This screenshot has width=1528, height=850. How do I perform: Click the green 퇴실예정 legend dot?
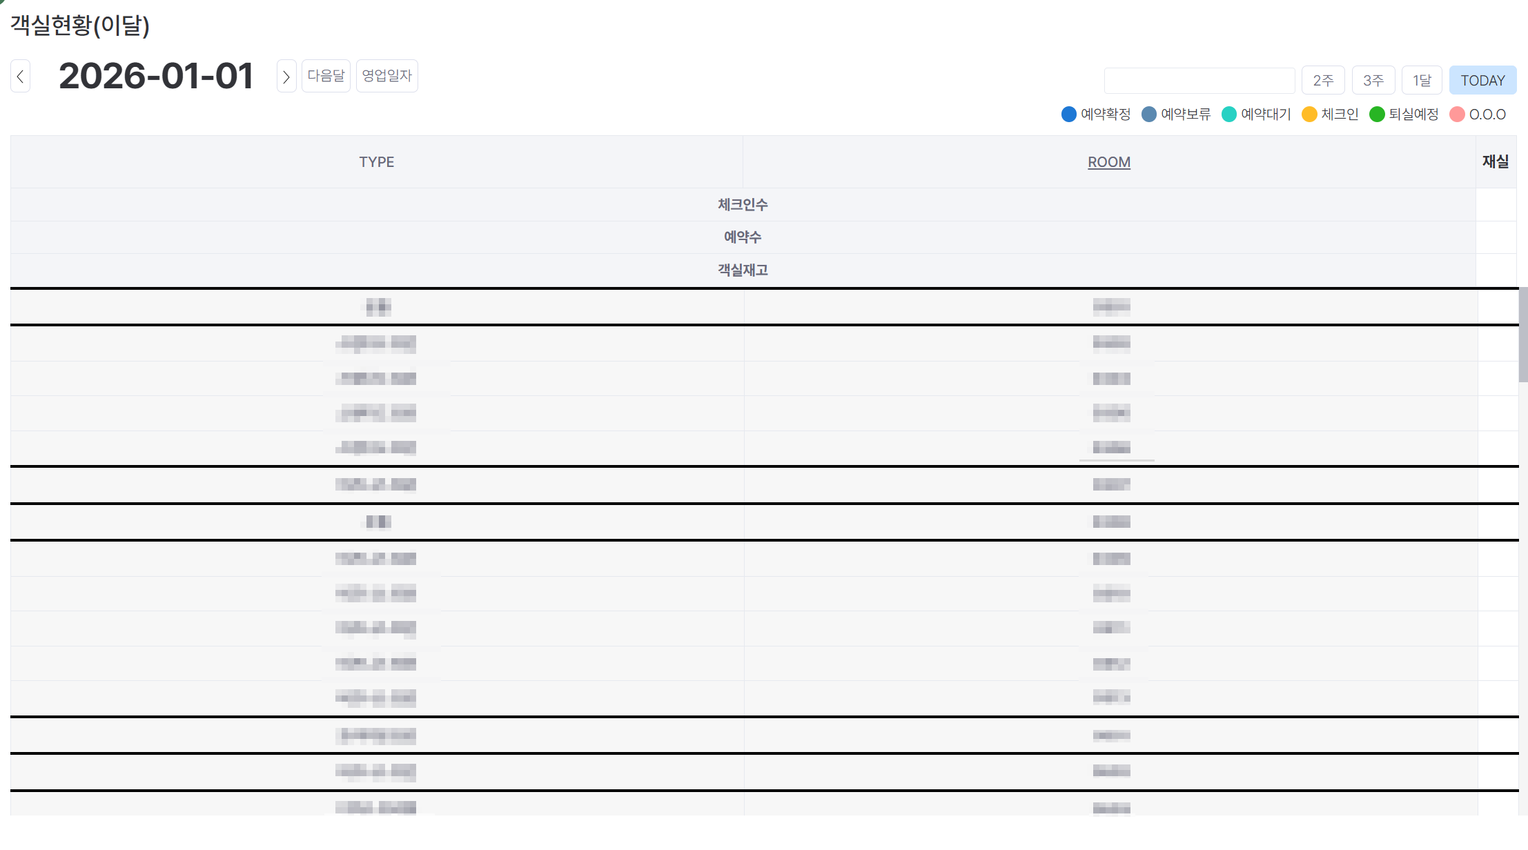pyautogui.click(x=1376, y=115)
